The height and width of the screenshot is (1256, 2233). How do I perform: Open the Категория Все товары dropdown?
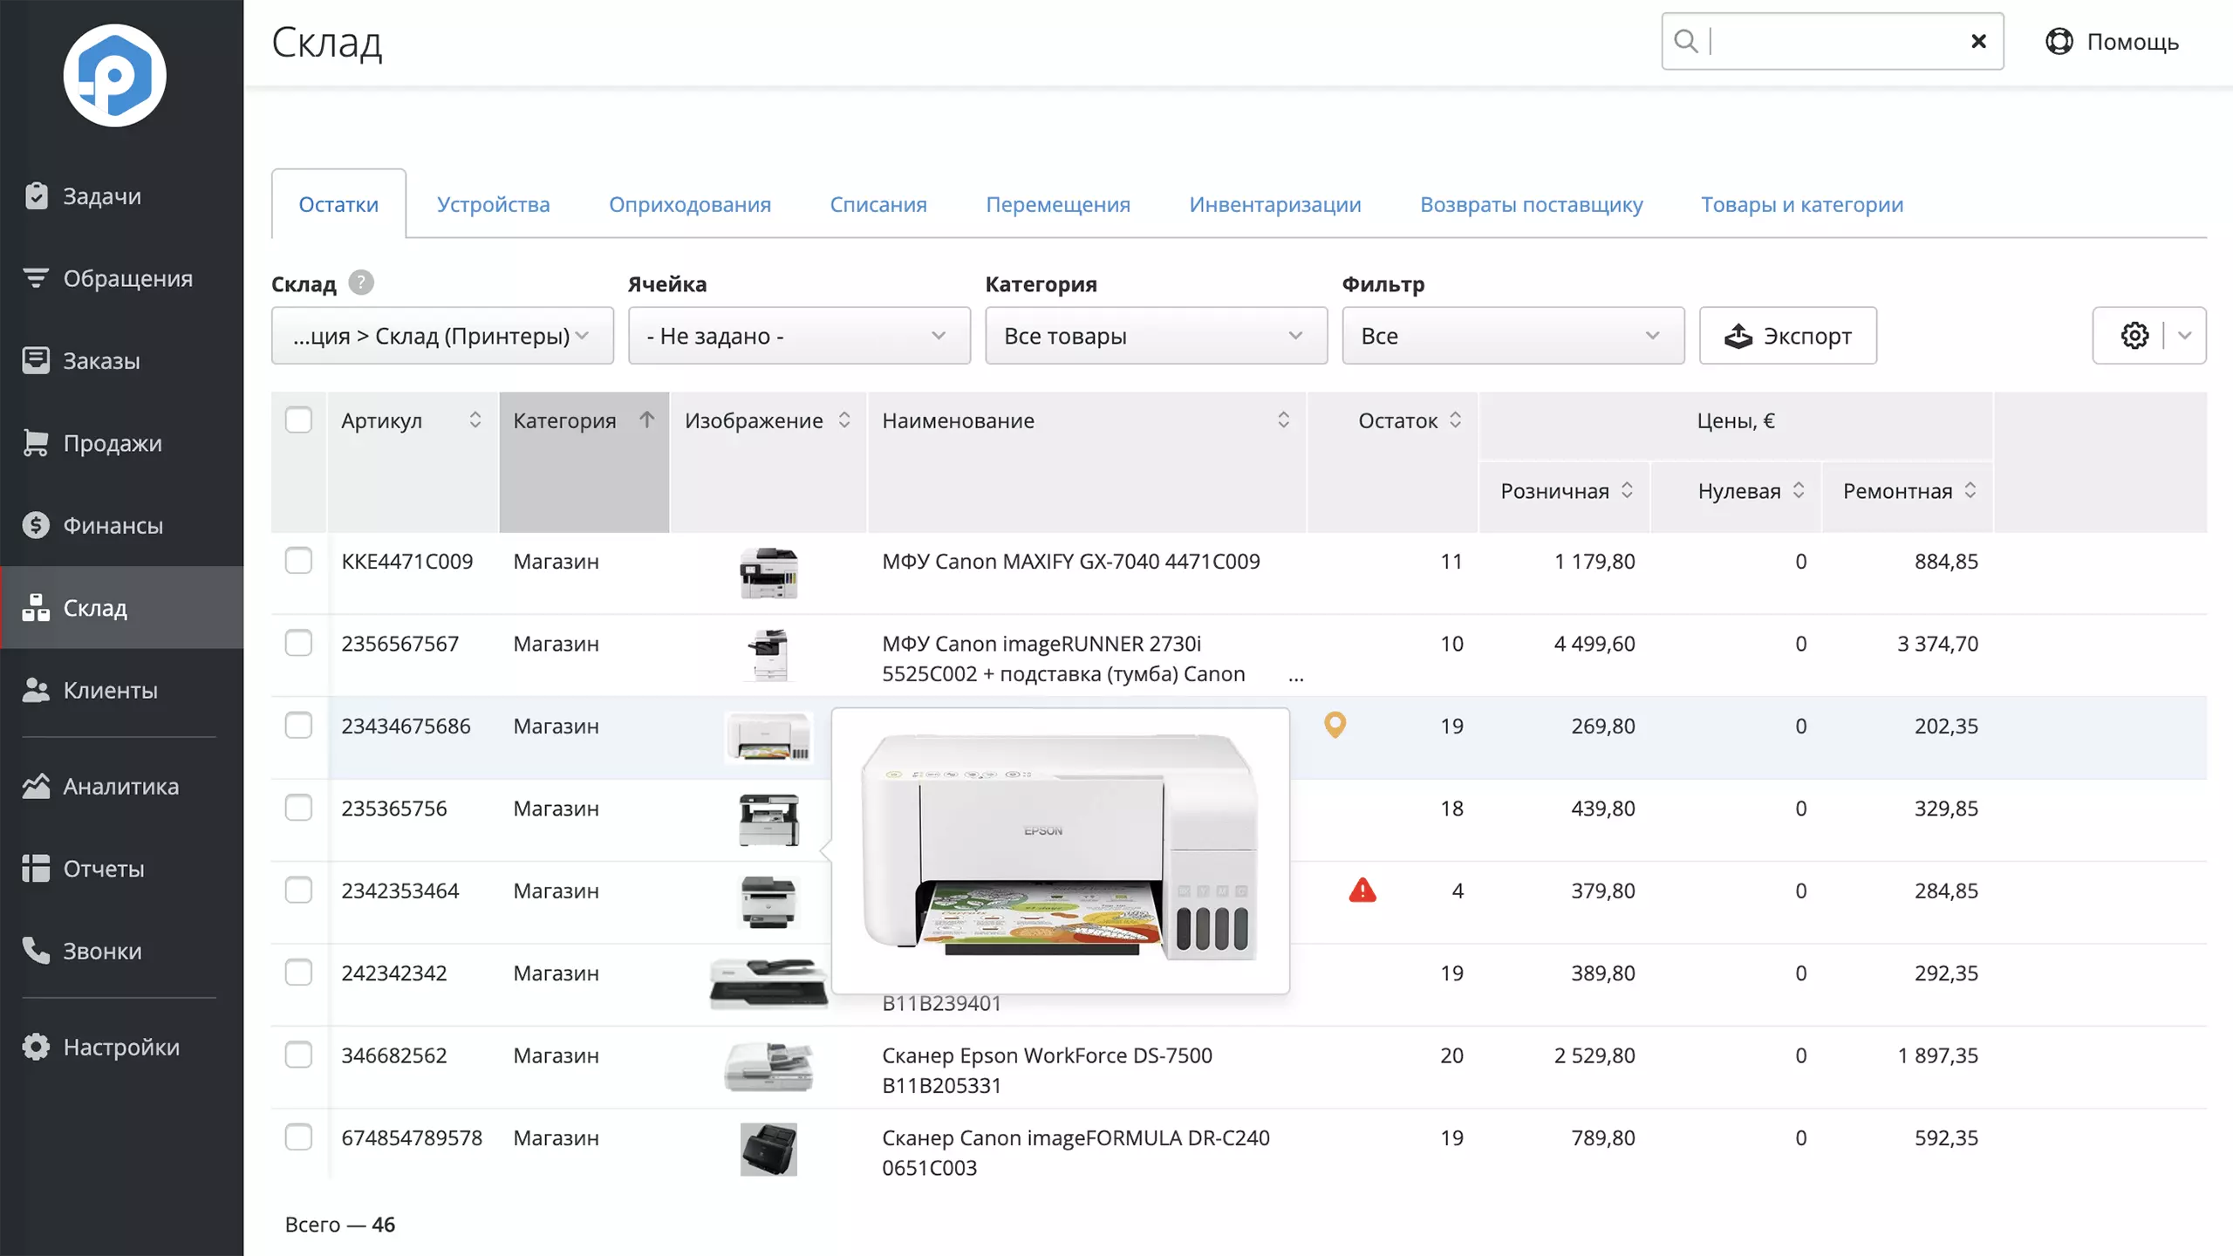tap(1156, 335)
